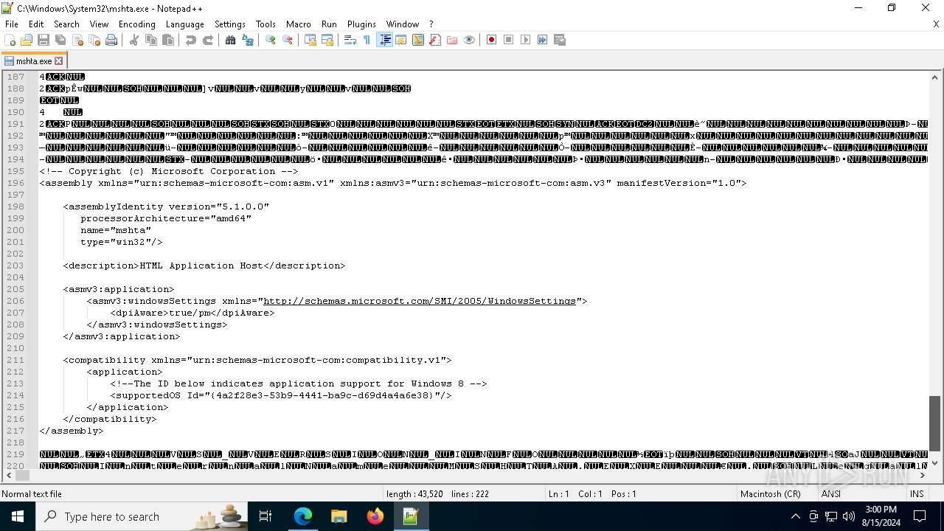Toggle Word Wrap in the toolbar
This screenshot has width=944, height=531.
click(350, 40)
